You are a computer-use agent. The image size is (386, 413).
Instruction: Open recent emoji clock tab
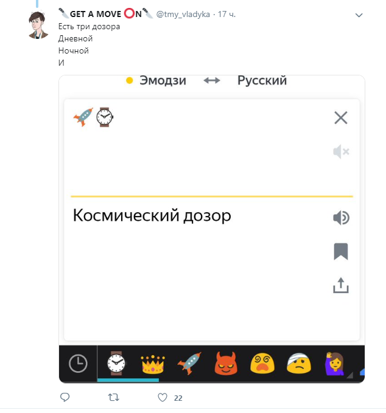(78, 364)
